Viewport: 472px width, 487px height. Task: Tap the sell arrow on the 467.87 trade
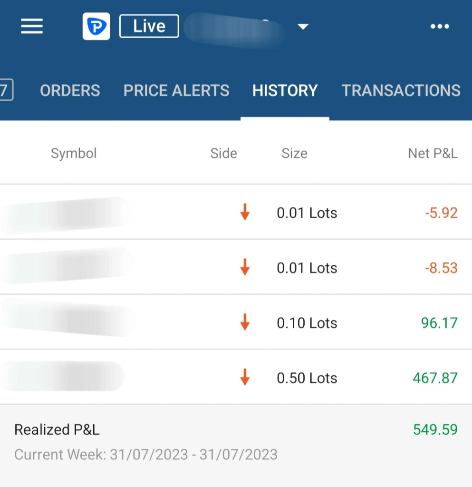tap(245, 377)
